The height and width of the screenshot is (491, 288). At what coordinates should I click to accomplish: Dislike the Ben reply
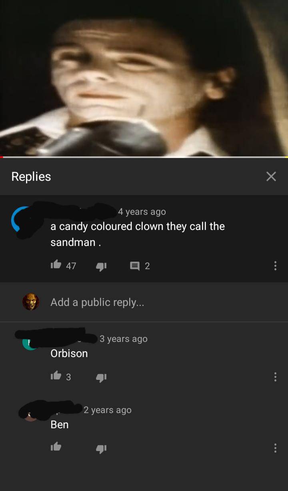coord(101,449)
